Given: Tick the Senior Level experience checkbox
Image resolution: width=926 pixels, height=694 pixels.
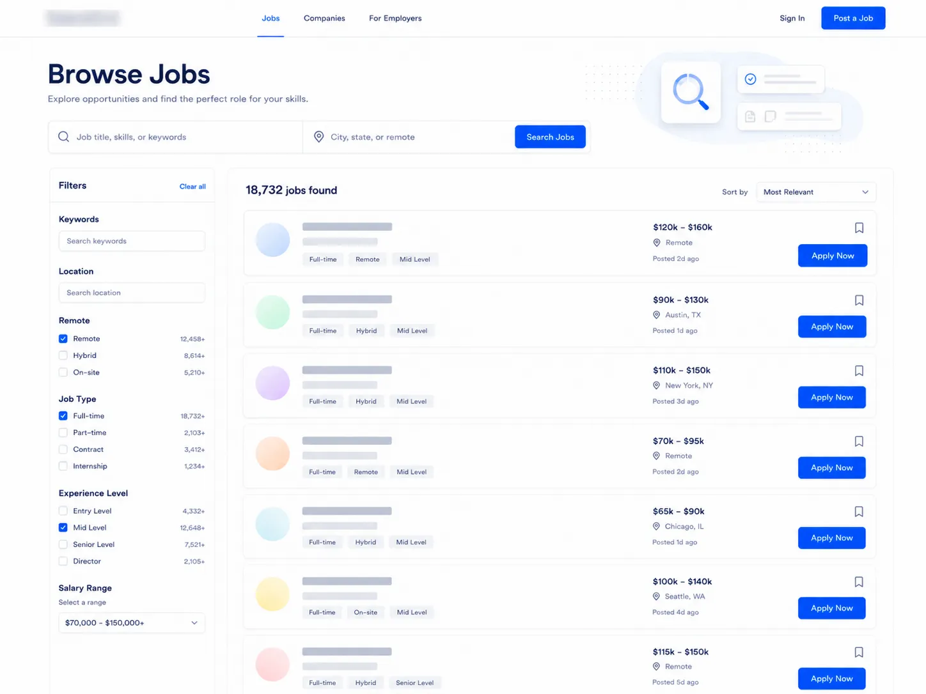Looking at the screenshot, I should (x=63, y=544).
